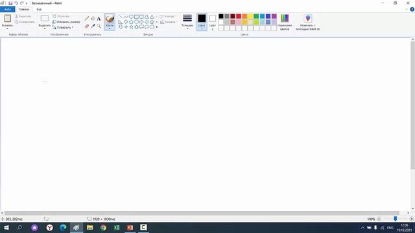This screenshot has height=233, width=415.
Task: Choose the Pentagon shape
Action: [131, 22]
